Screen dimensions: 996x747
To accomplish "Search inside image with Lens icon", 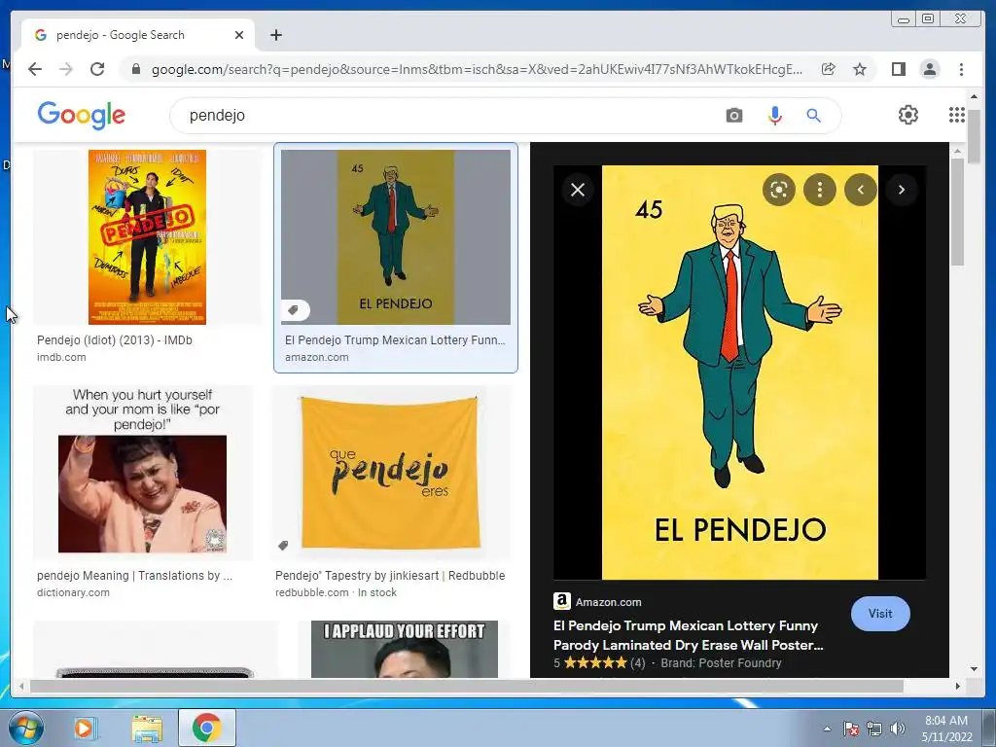I will (x=779, y=190).
